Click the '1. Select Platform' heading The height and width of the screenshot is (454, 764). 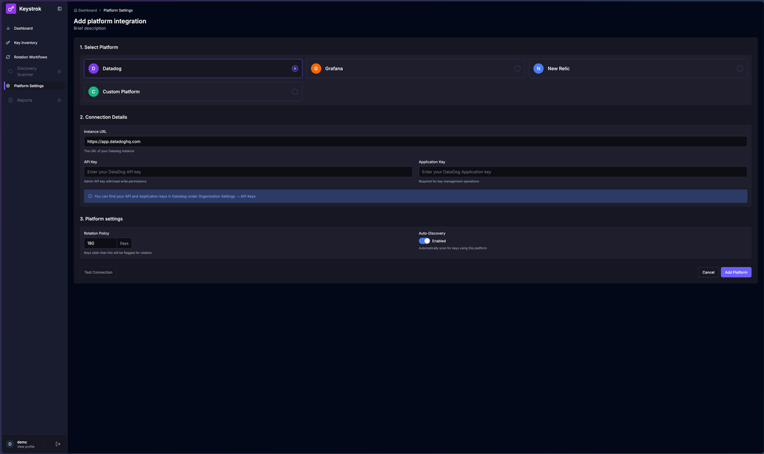pyautogui.click(x=99, y=47)
